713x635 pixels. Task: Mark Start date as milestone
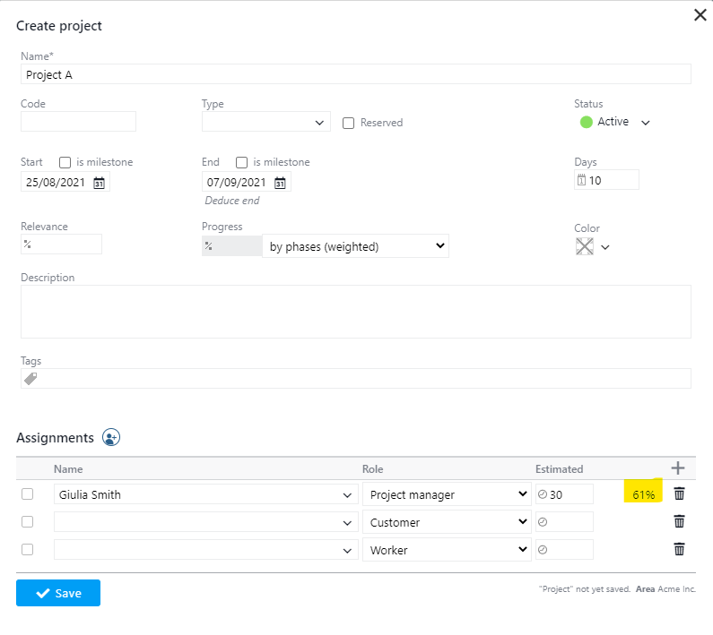click(x=65, y=162)
